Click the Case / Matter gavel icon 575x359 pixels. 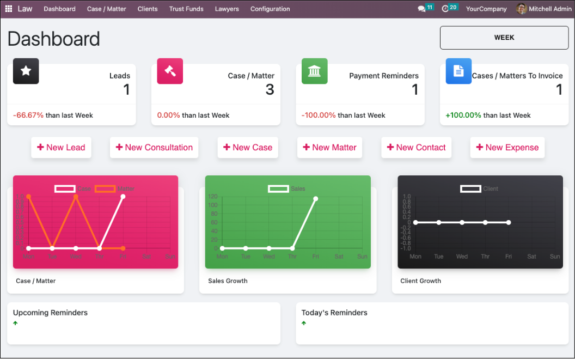point(170,71)
